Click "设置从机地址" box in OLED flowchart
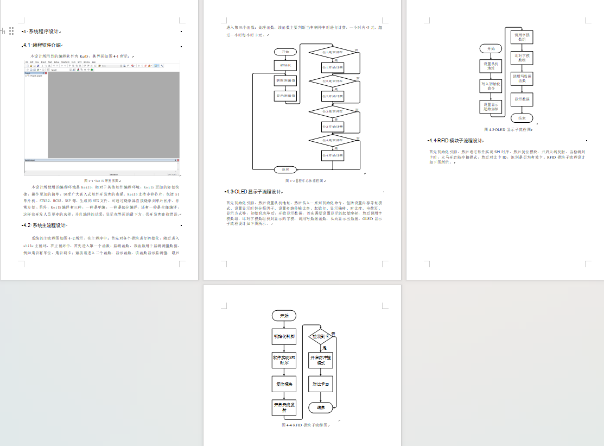This screenshot has height=446, width=604. coord(491,66)
